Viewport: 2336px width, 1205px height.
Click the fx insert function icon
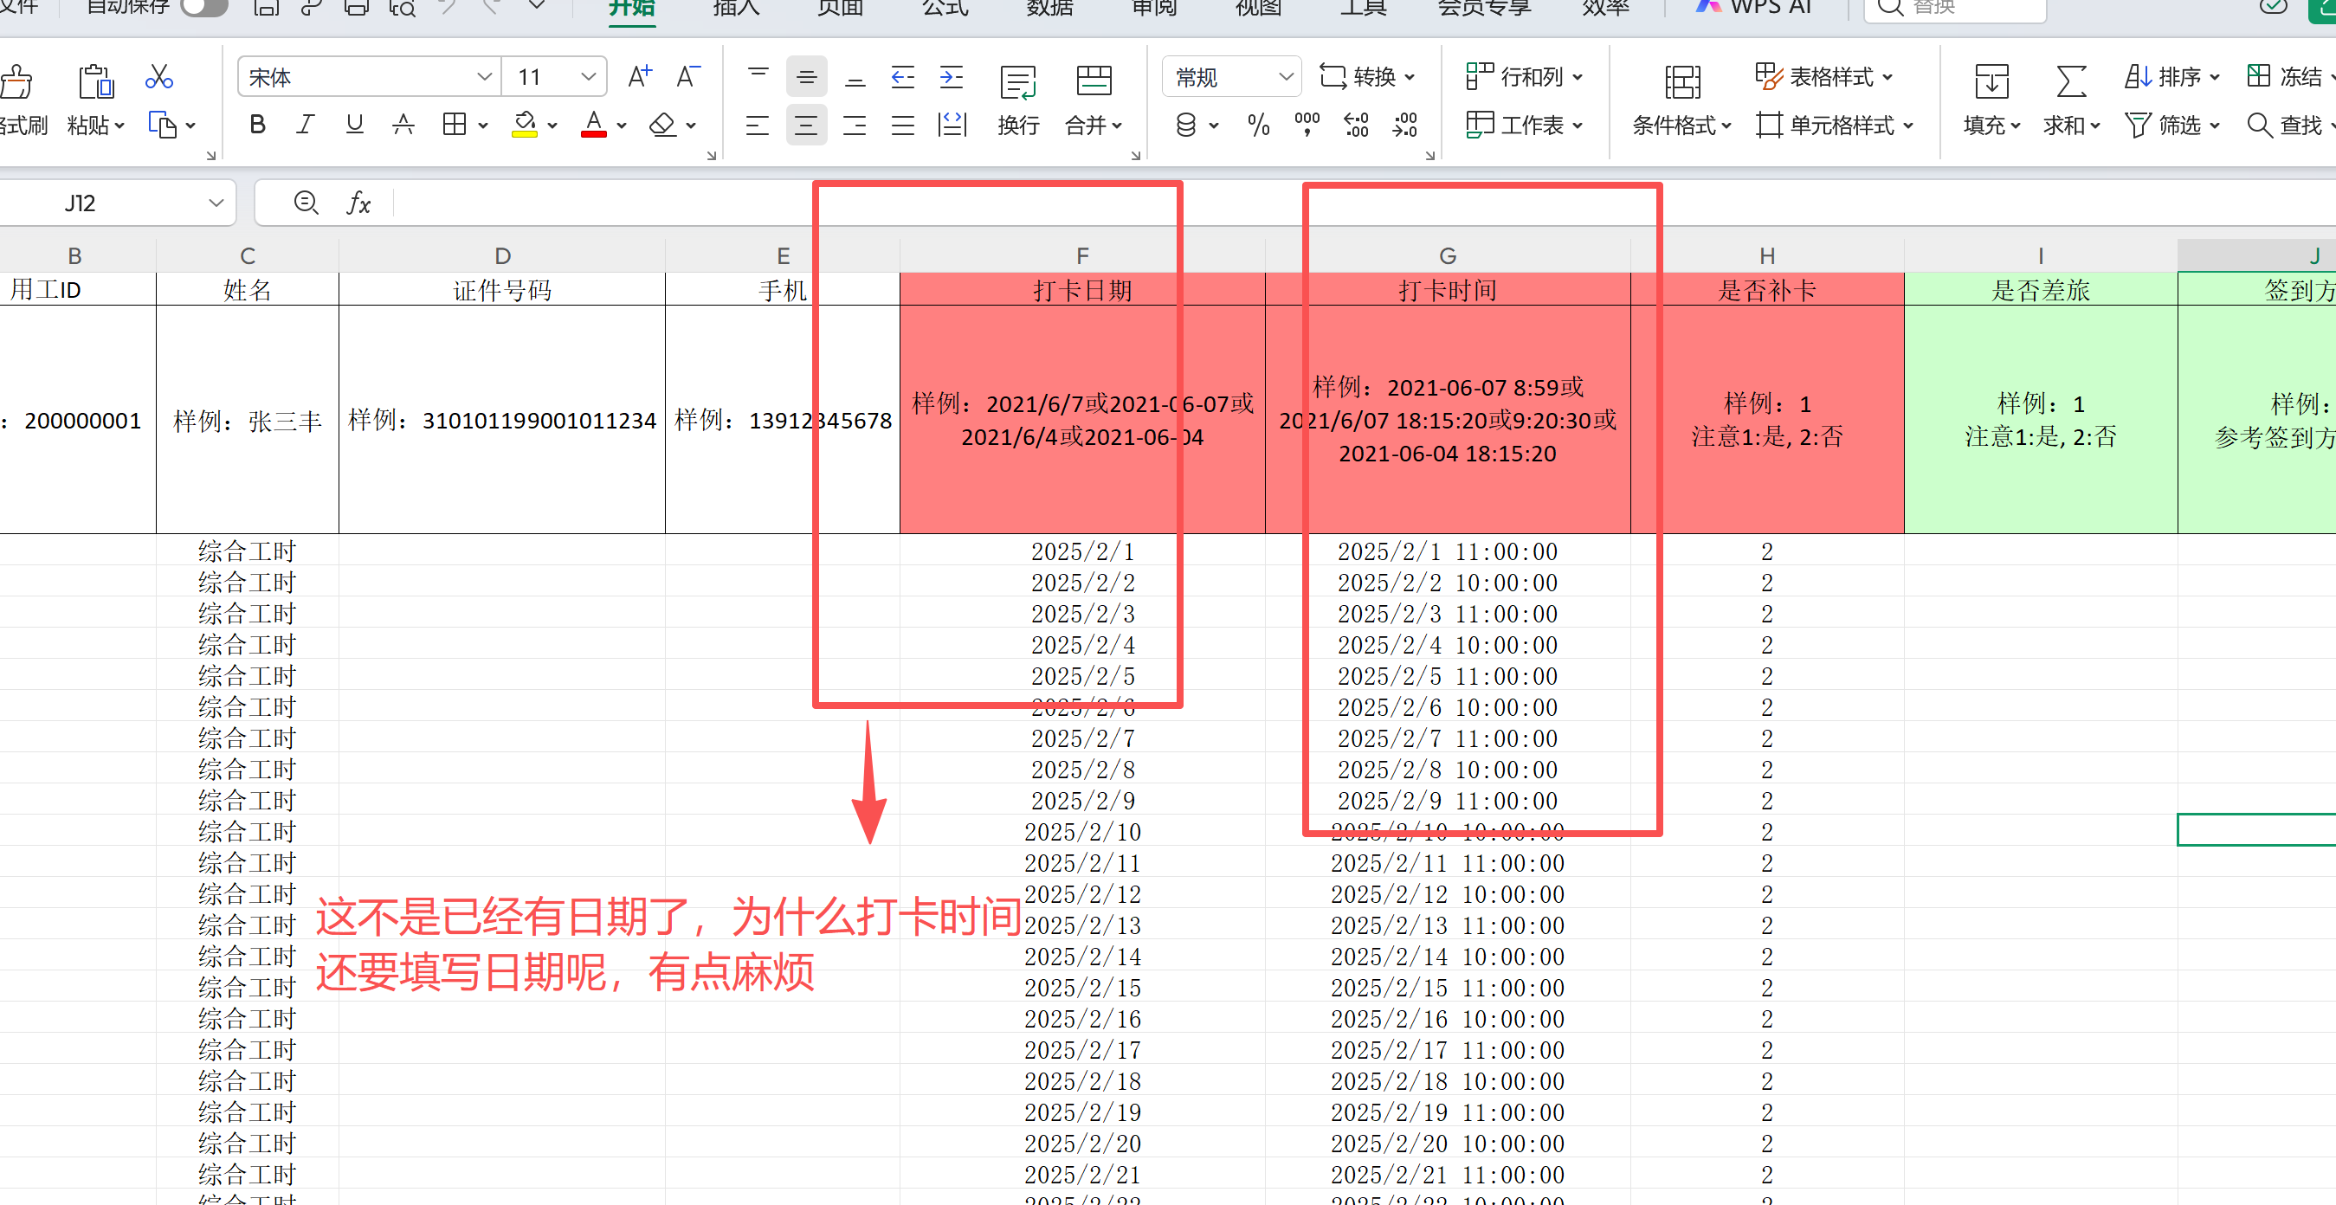358,203
